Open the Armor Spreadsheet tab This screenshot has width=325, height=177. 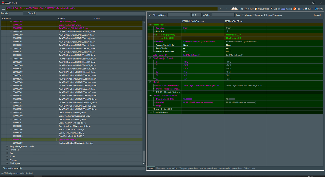[x=209, y=168]
